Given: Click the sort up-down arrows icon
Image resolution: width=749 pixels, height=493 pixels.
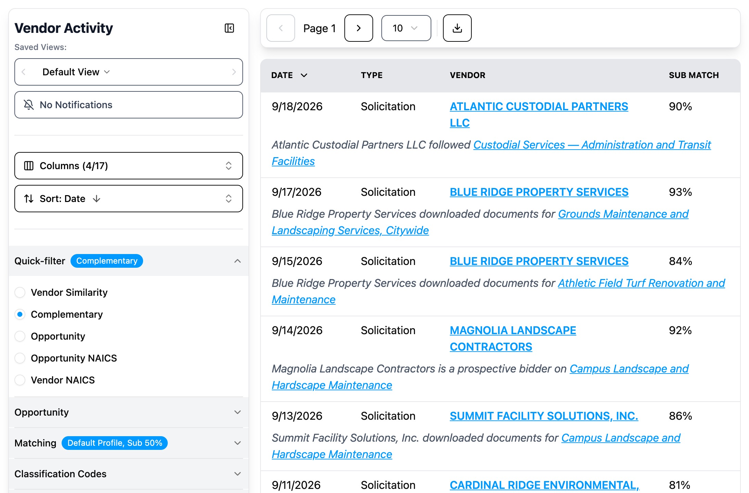Looking at the screenshot, I should click(29, 199).
